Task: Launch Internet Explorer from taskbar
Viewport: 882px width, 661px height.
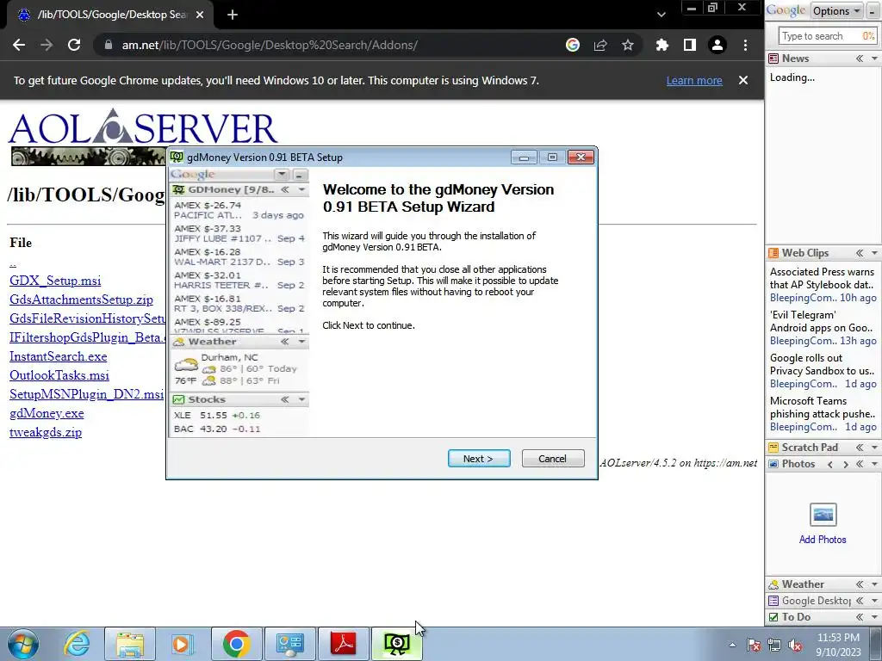Action: pyautogui.click(x=77, y=644)
